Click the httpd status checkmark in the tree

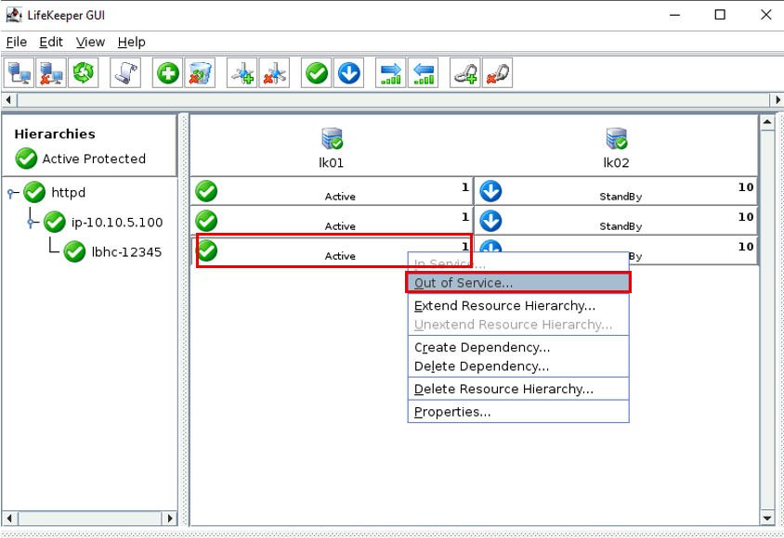pyautogui.click(x=34, y=192)
